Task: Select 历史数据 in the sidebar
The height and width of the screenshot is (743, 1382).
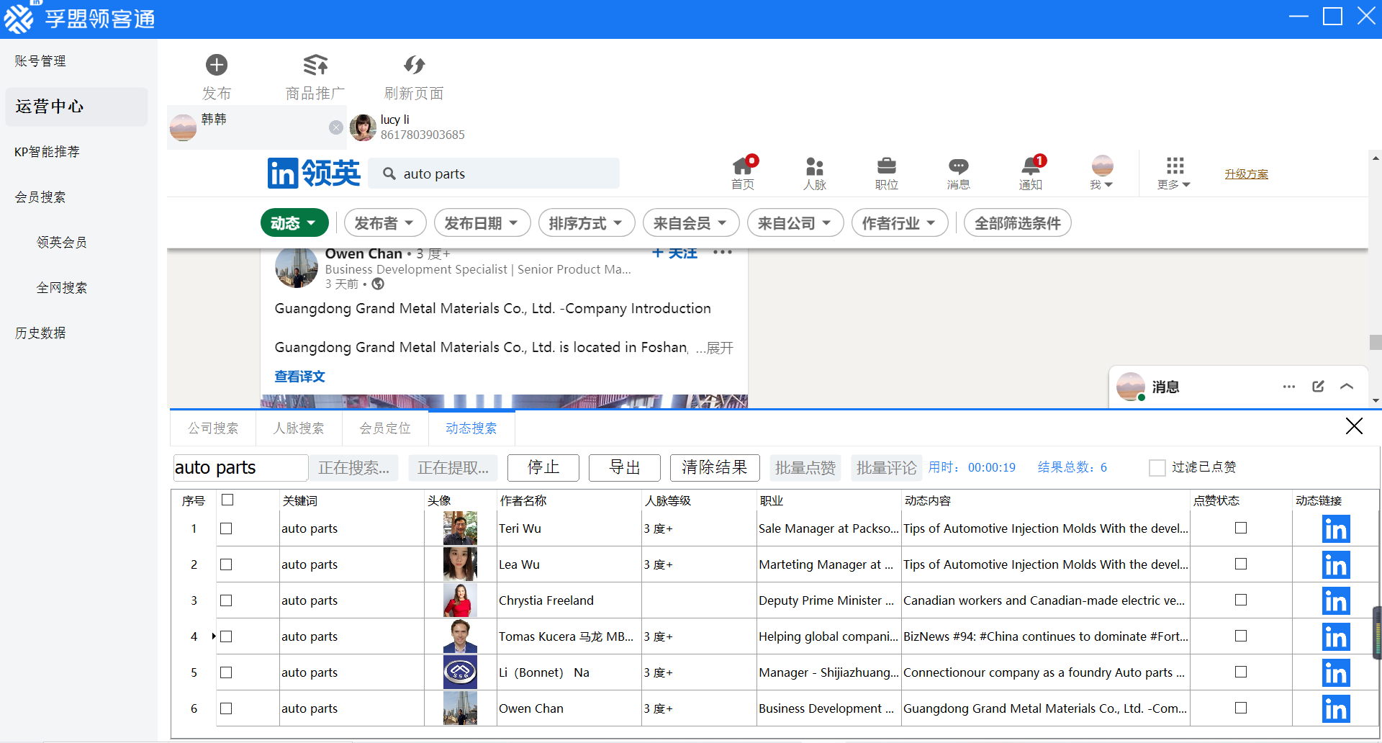Action: coord(40,333)
